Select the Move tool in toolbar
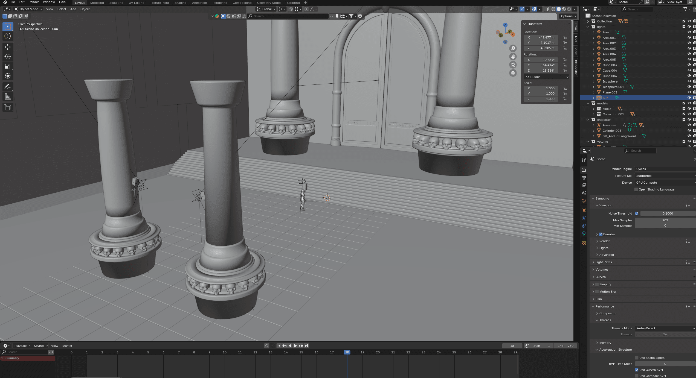 click(8, 47)
